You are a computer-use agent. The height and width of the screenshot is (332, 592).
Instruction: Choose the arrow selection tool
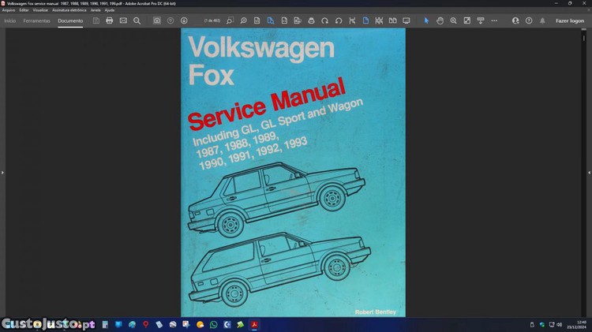pyautogui.click(x=426, y=21)
